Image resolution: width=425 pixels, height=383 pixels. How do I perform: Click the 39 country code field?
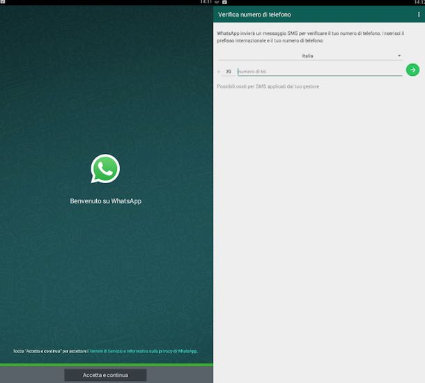[x=229, y=72]
